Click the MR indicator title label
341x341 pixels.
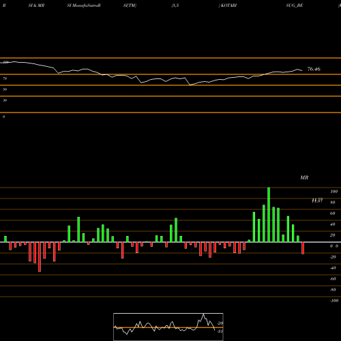[304, 177]
